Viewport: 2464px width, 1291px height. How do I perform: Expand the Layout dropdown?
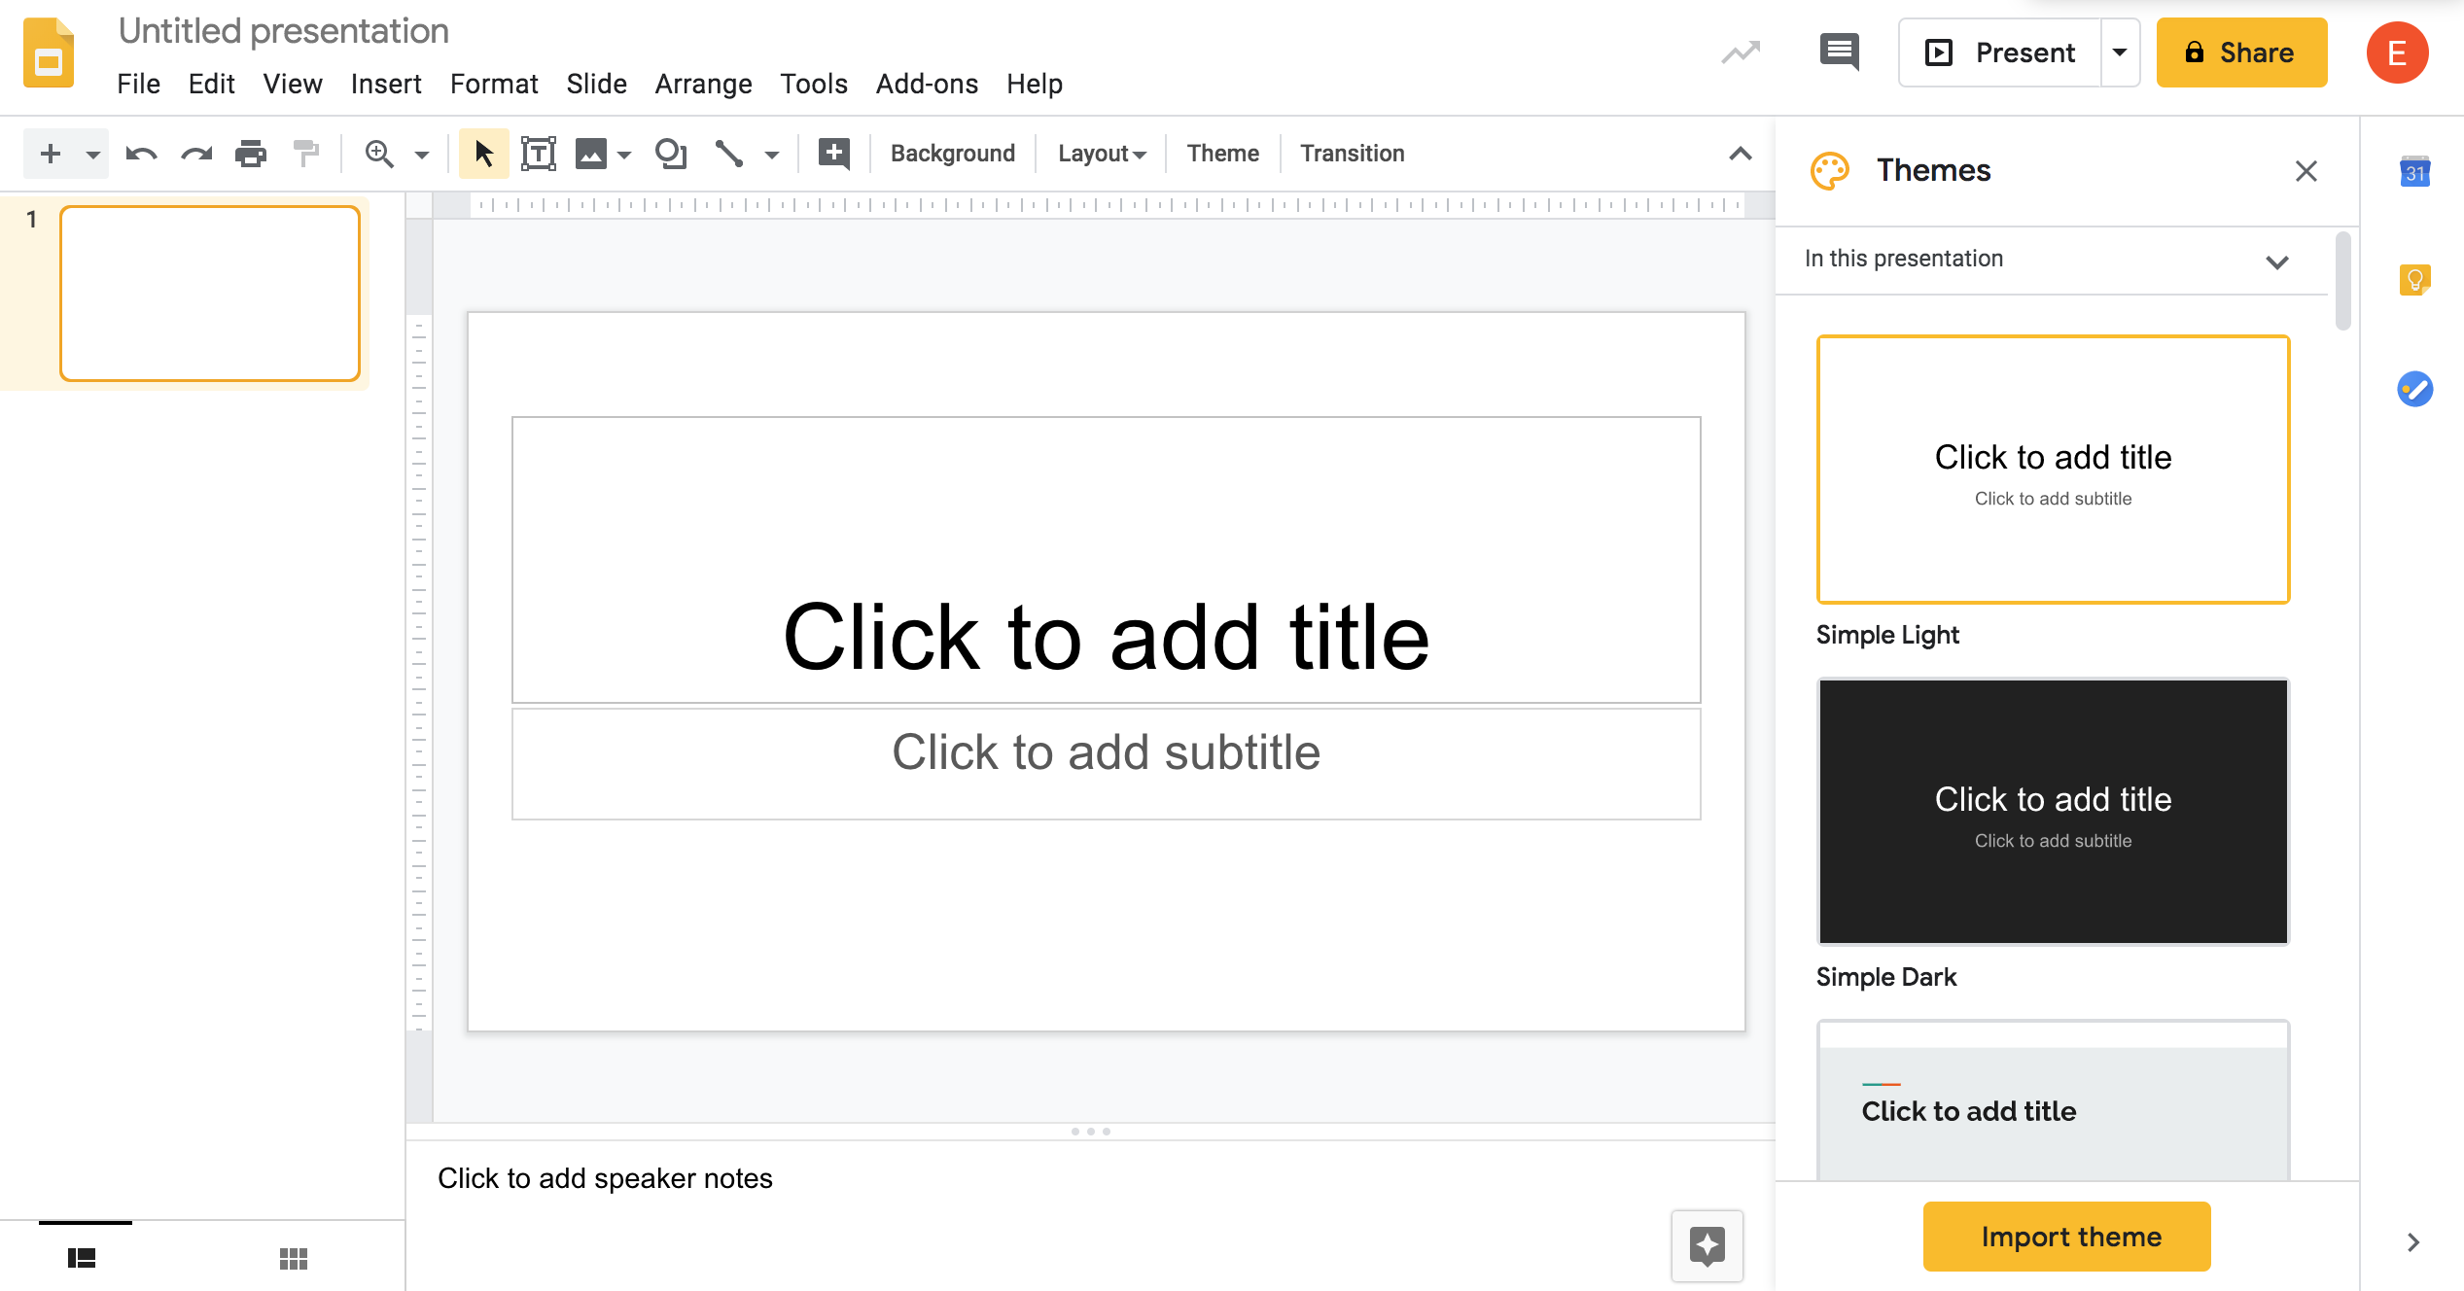point(1100,153)
